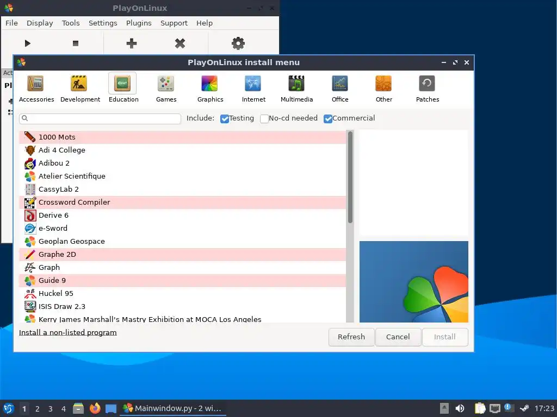The width and height of the screenshot is (557, 417).
Task: Click the Derive 6 red icon
Action: pyautogui.click(x=30, y=215)
